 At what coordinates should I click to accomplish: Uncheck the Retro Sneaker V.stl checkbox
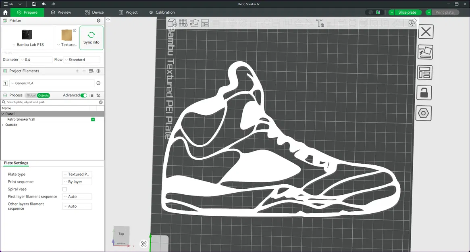(93, 119)
